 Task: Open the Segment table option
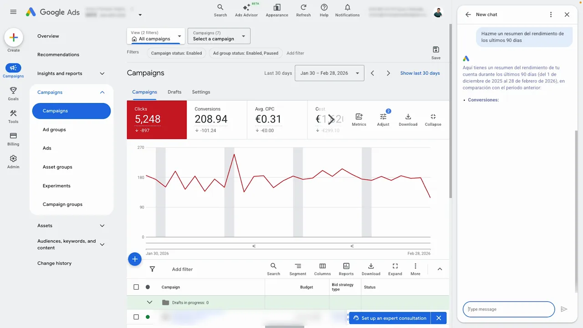pos(298,269)
